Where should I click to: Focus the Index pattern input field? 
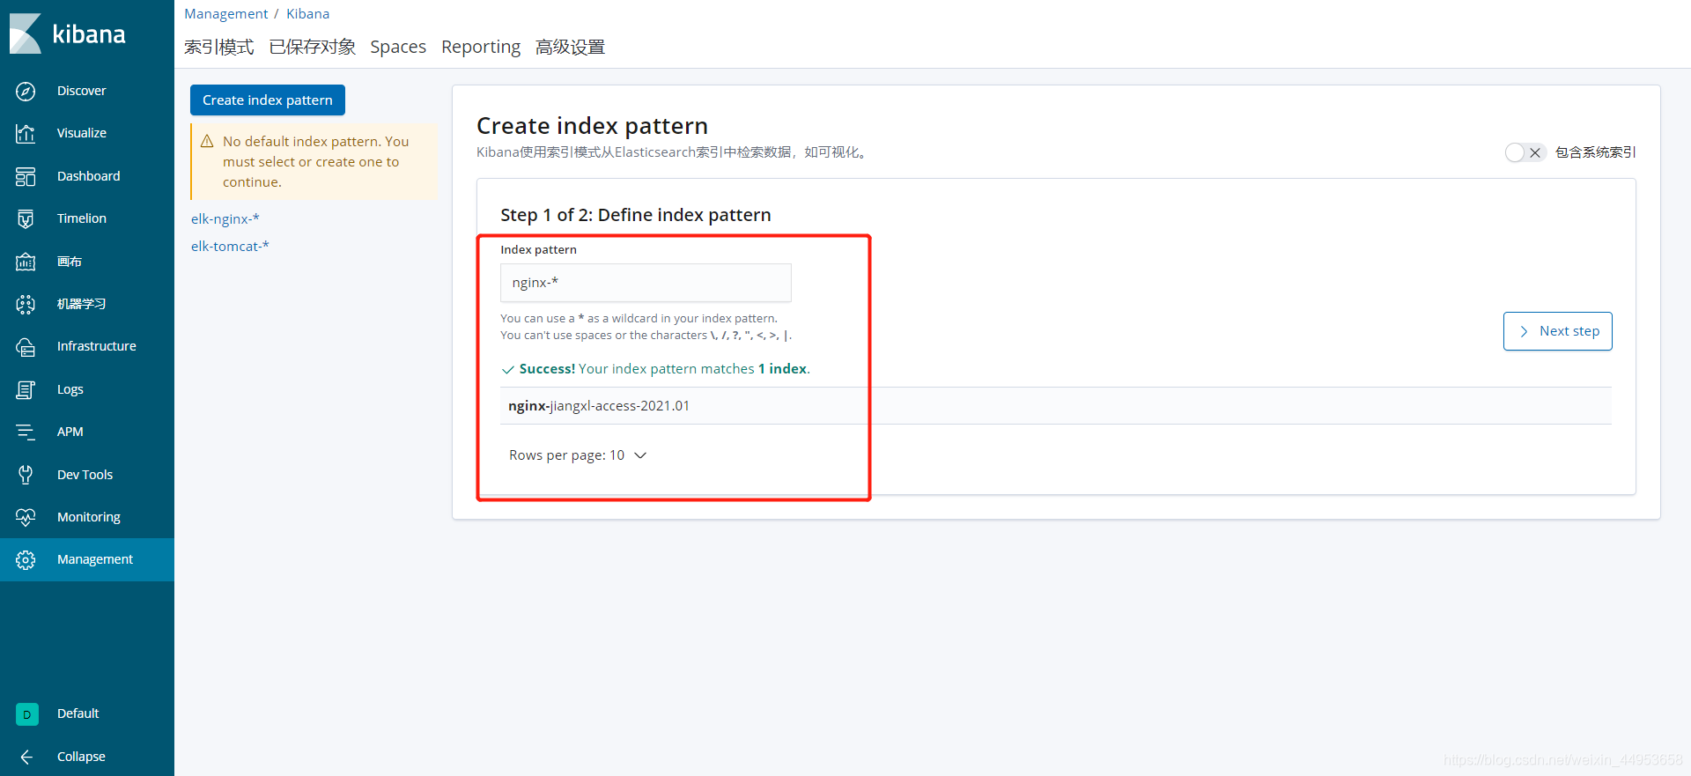click(646, 283)
